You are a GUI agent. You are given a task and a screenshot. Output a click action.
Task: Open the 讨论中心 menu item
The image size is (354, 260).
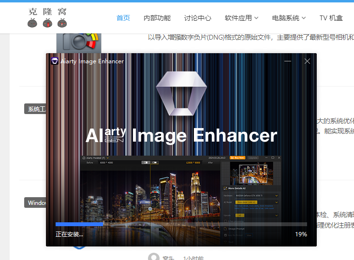[x=197, y=18]
